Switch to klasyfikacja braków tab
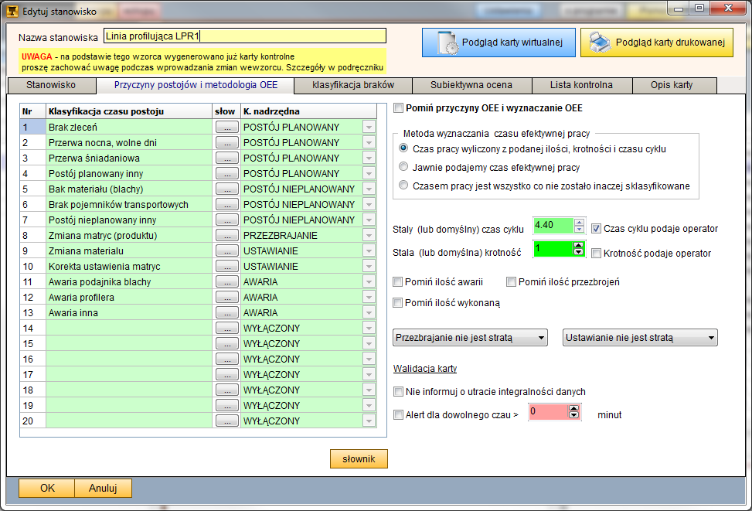 point(353,85)
